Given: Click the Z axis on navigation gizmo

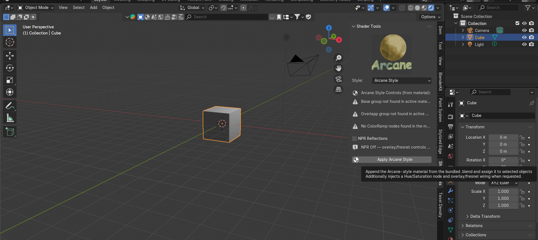Looking at the screenshot, I should pos(329,28).
